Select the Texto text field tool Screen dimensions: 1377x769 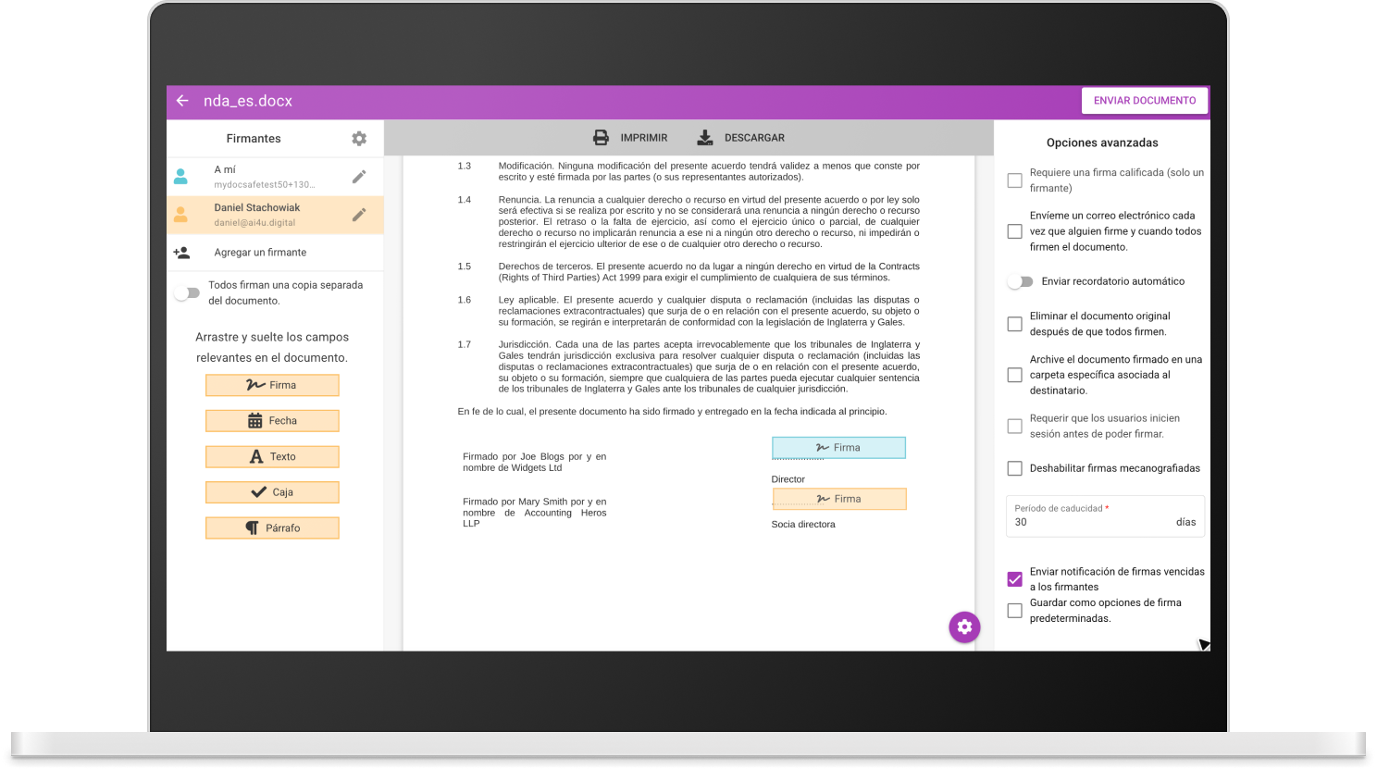tap(272, 455)
